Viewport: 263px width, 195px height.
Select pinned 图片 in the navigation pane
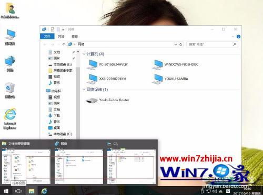pyautogui.click(x=54, y=58)
